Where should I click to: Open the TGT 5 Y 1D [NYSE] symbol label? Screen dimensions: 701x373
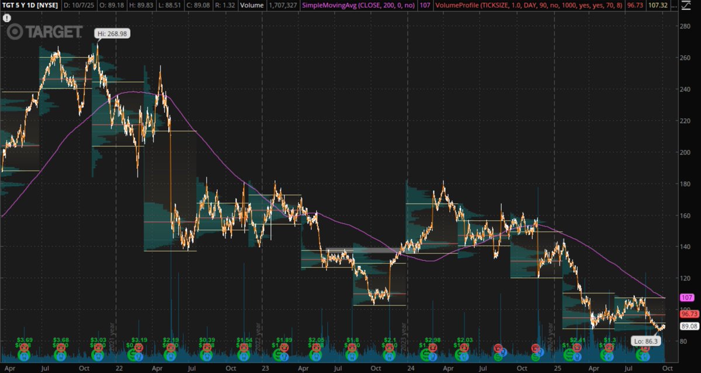click(x=30, y=5)
